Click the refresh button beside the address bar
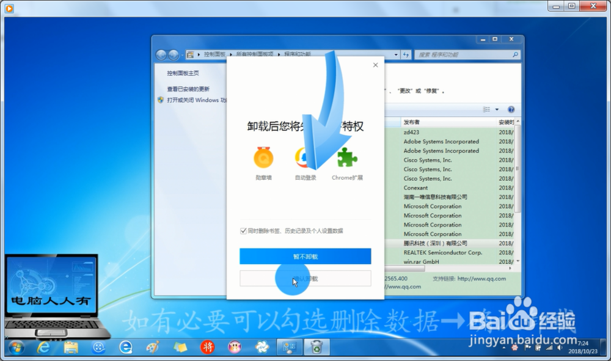 [406, 54]
